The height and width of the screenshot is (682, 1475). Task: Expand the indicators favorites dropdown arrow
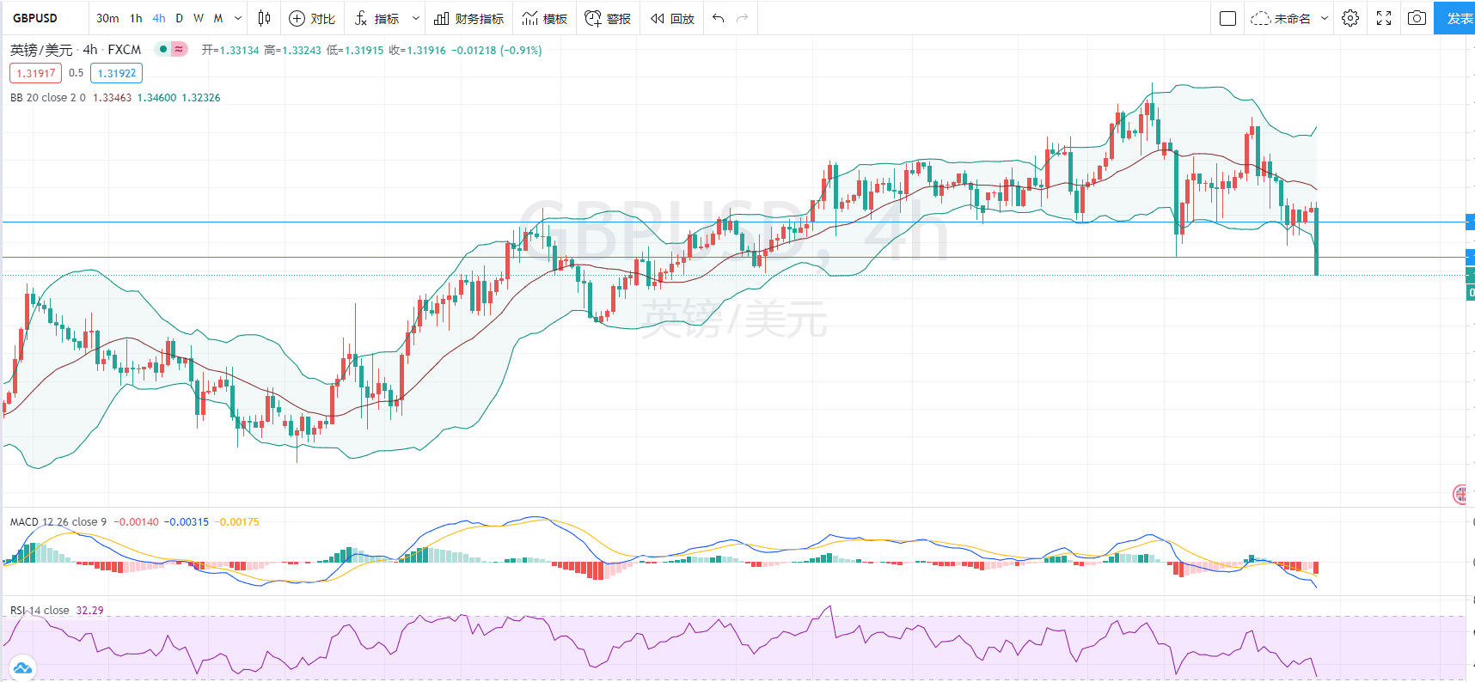tap(416, 18)
